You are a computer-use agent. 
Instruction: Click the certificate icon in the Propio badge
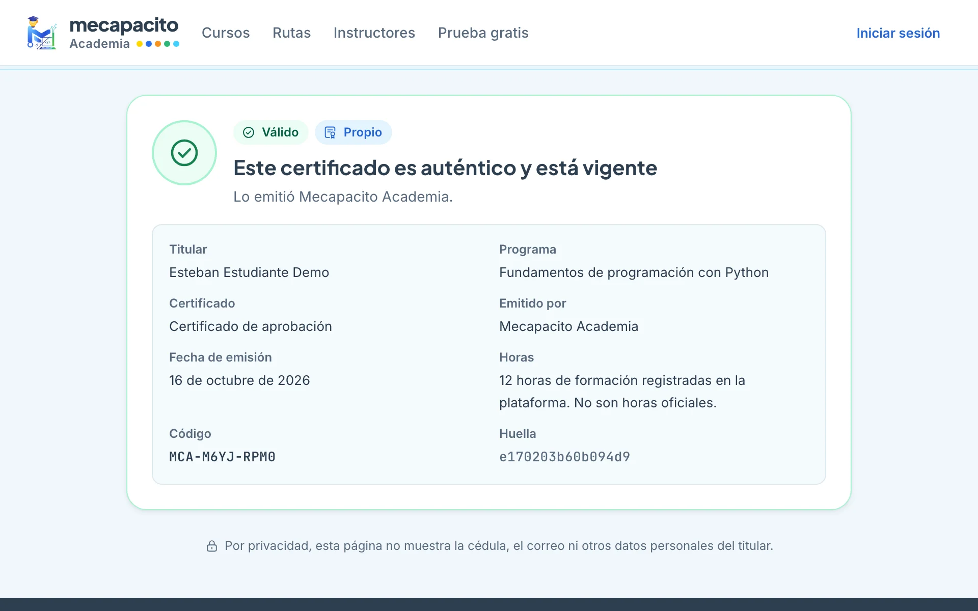point(330,132)
